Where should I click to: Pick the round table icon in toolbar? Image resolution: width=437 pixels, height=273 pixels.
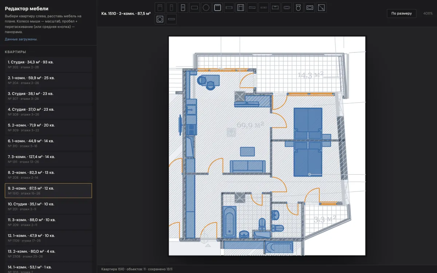tap(206, 7)
